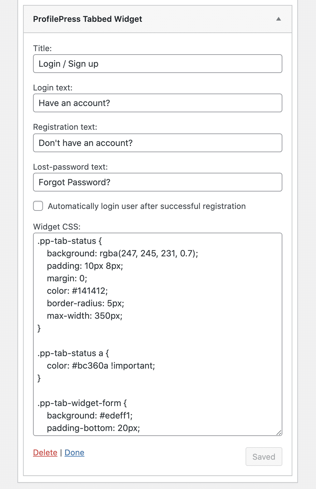Click the 'background: #edeff1;' CSS line
316x489 pixels.
90,415
